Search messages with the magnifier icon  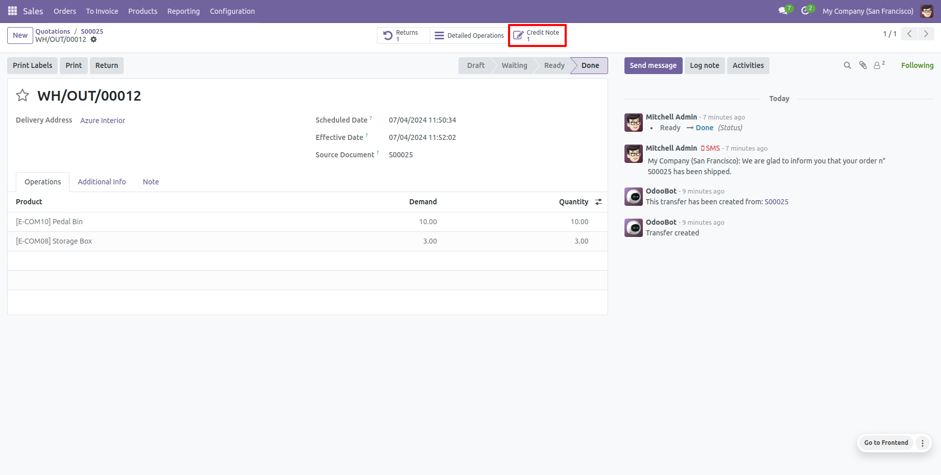(848, 65)
